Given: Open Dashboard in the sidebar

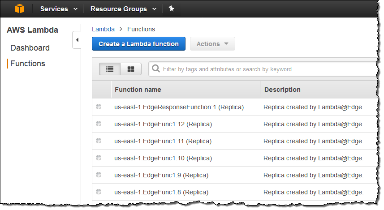Looking at the screenshot, I should (30, 48).
